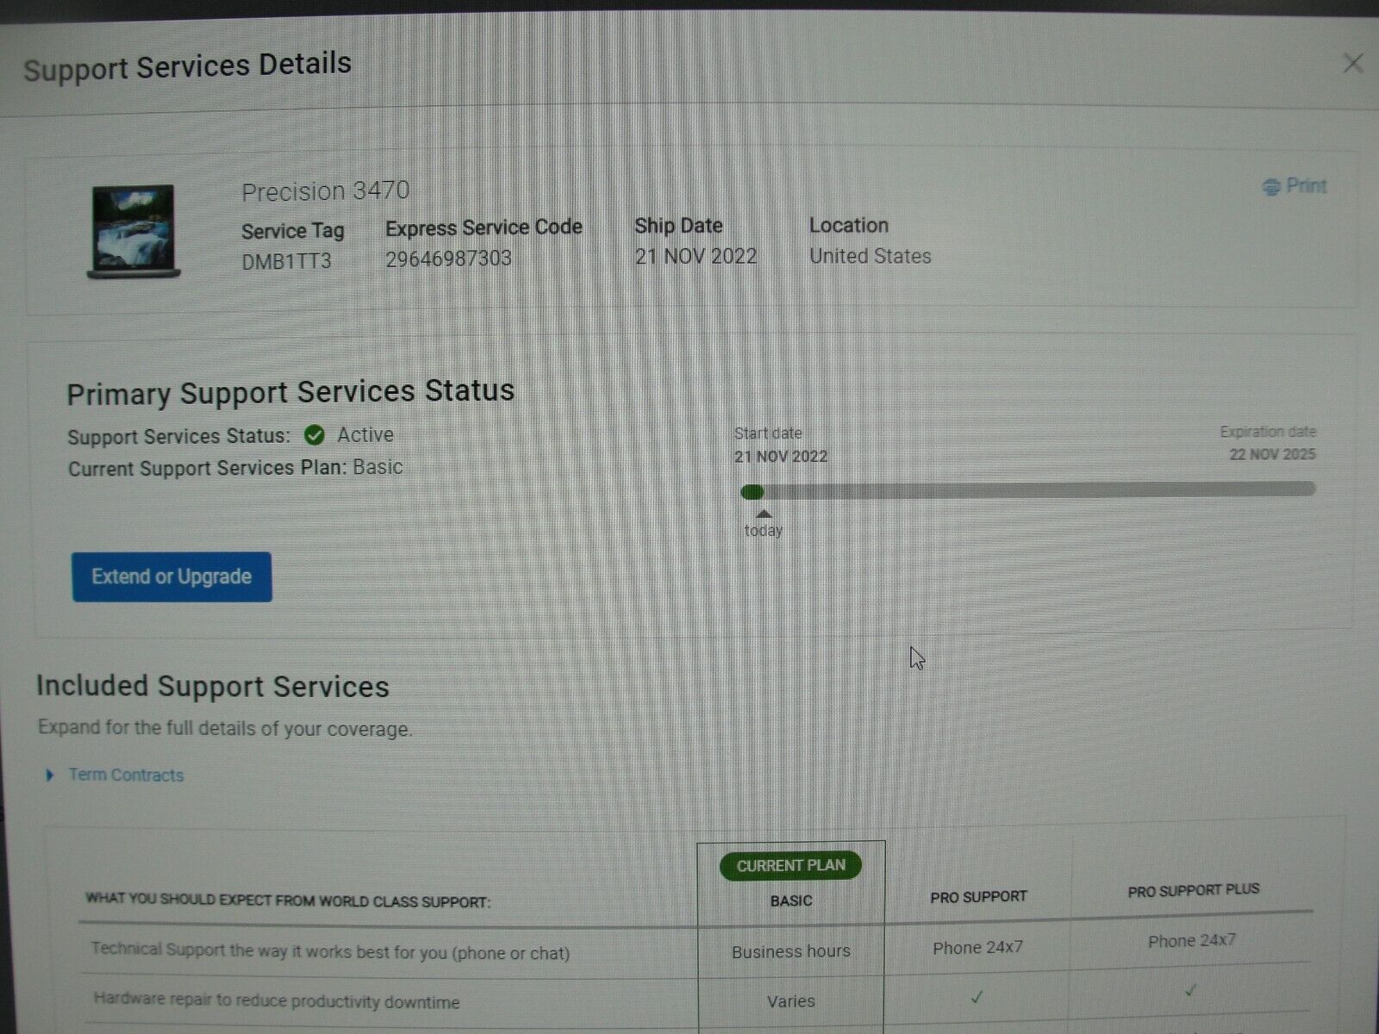Click hardware repair checkmark under PRO SUPPORT PLUS

tap(1190, 991)
